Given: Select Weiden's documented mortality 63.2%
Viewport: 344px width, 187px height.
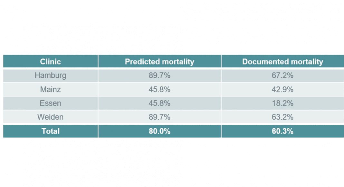Looking at the screenshot, I should 282,117.
